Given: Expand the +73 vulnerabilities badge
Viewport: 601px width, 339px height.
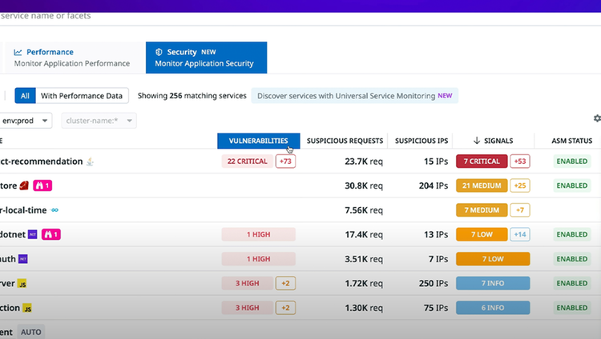Looking at the screenshot, I should [x=285, y=161].
